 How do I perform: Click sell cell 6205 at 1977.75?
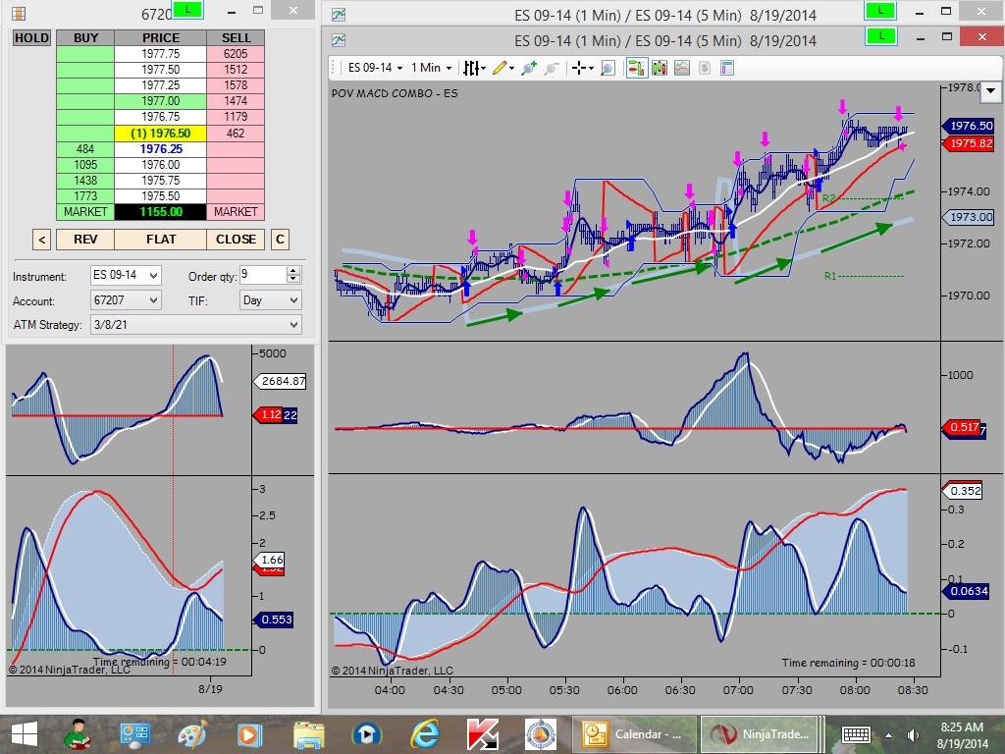coord(236,54)
